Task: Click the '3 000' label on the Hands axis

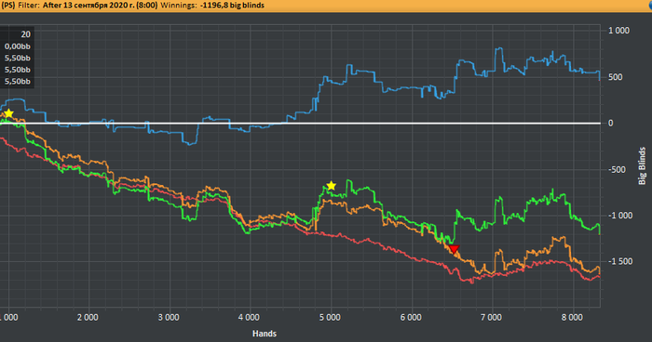Action: 169,318
